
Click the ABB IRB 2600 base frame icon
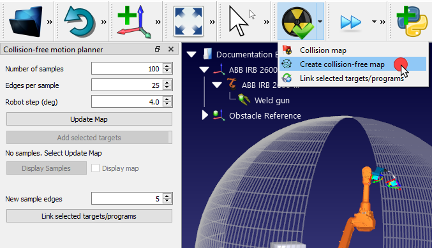pos(220,69)
